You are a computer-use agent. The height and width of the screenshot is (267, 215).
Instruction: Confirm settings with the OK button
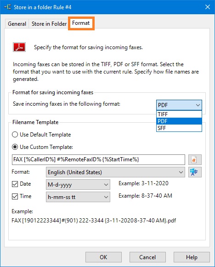tap(103, 257)
